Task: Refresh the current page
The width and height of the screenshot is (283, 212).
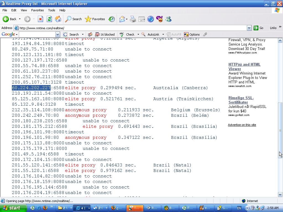Action: click(x=49, y=19)
